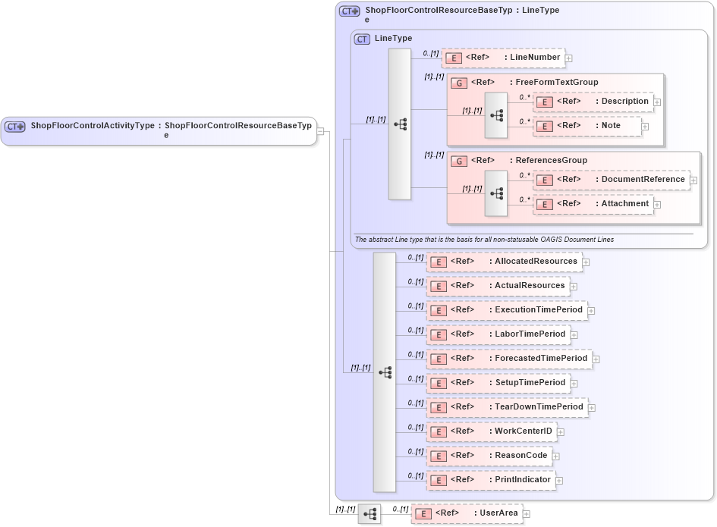
Task: Click the G icon of FreeFormTextGroup
Action: (x=458, y=82)
